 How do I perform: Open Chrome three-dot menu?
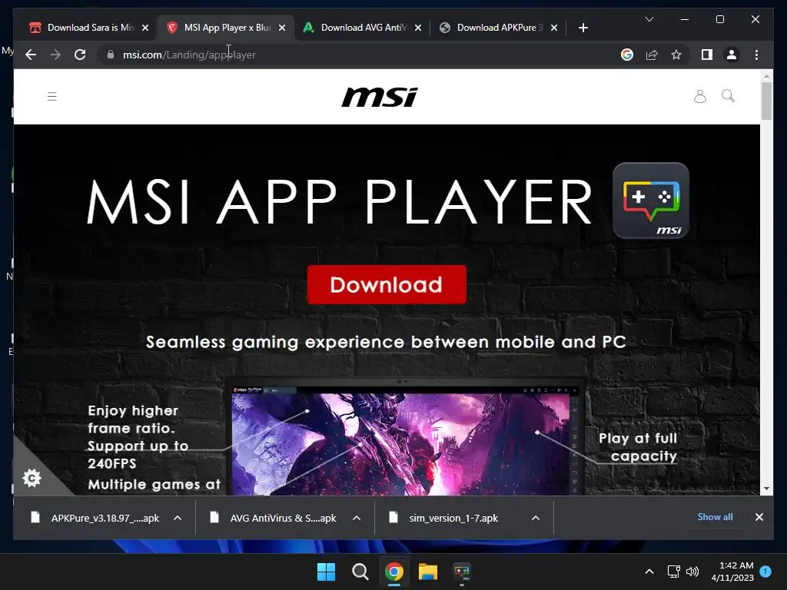[x=756, y=55]
